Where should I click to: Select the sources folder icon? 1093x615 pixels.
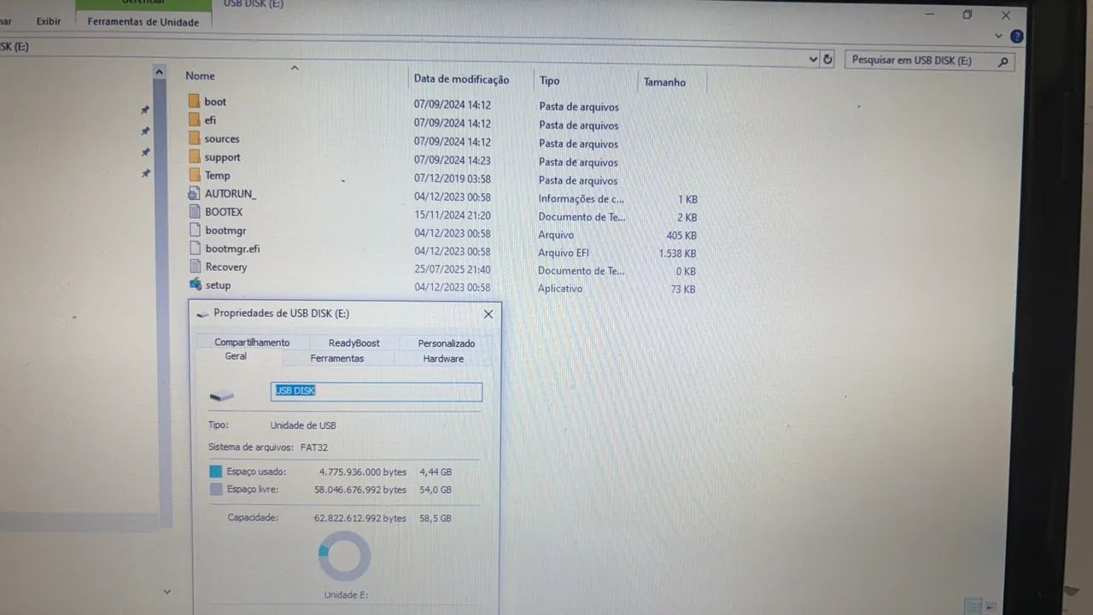(194, 138)
